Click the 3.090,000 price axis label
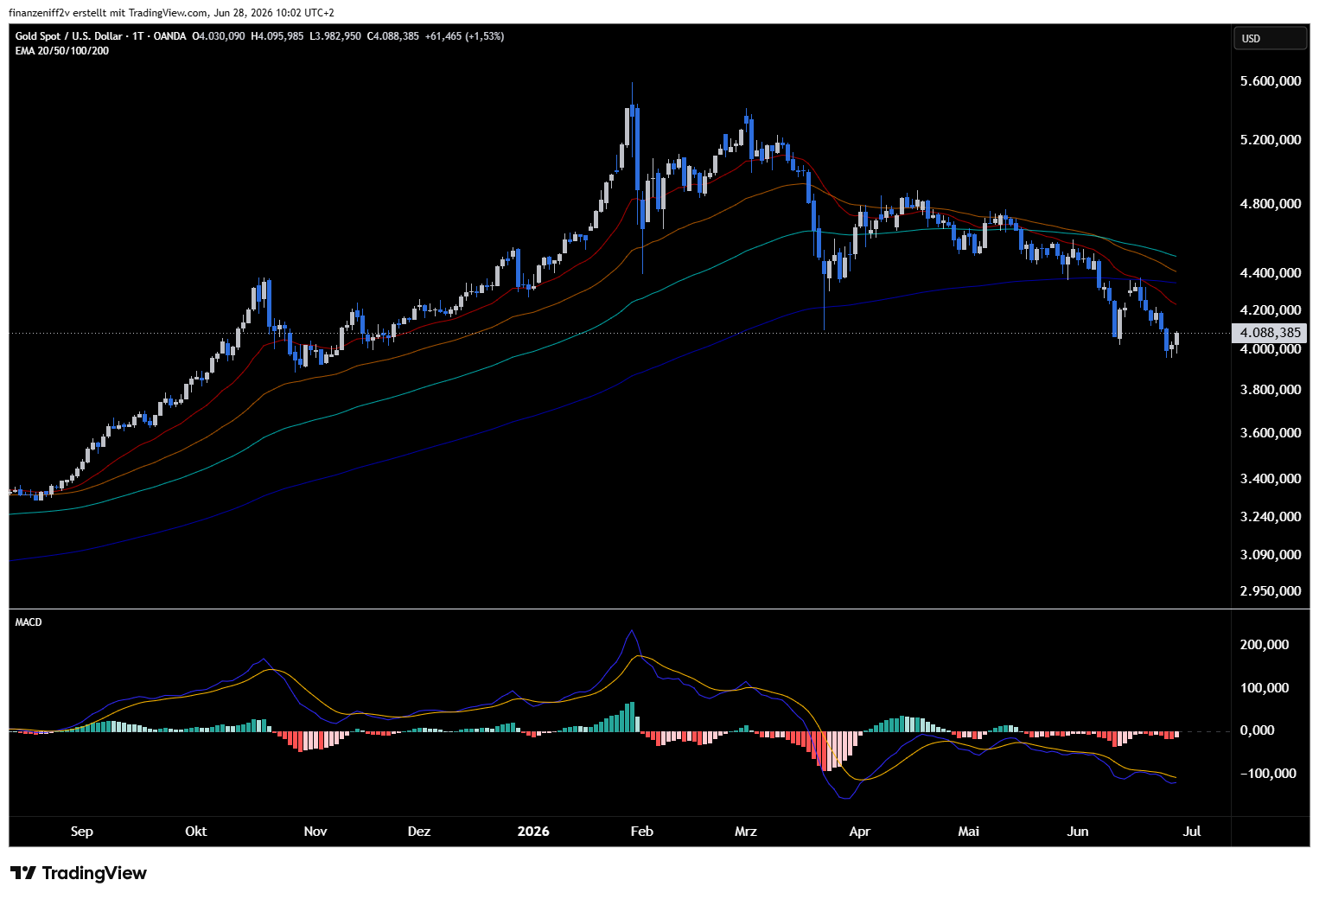The height and width of the screenshot is (899, 1319). pyautogui.click(x=1271, y=555)
